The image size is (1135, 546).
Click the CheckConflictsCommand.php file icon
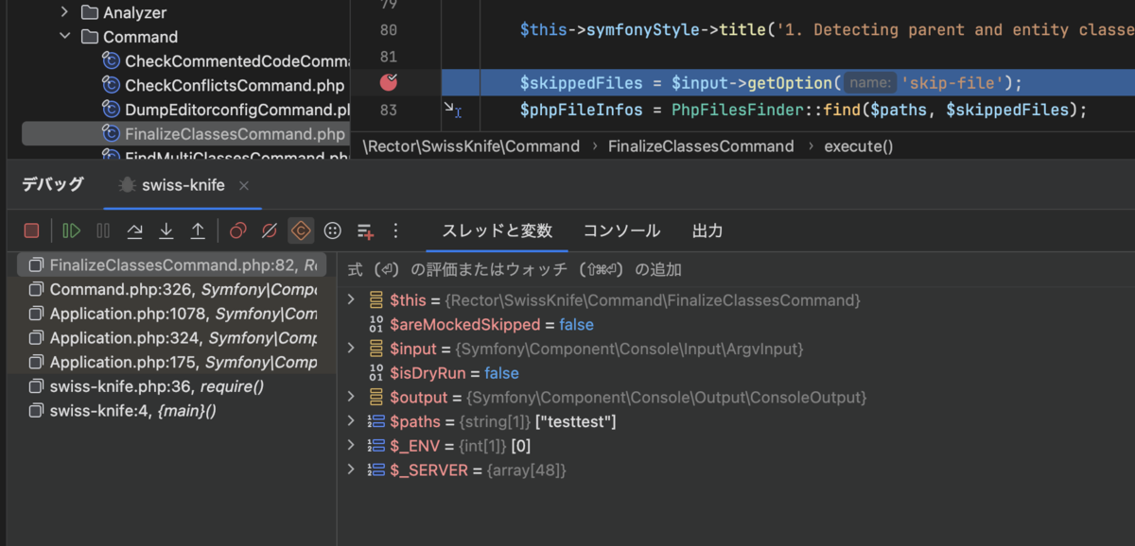pyautogui.click(x=111, y=86)
